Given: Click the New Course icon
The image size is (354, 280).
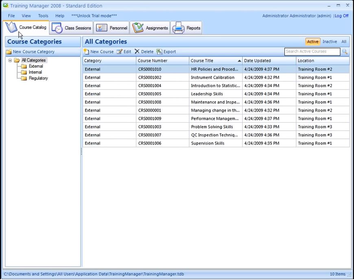Looking at the screenshot, I should click(87, 51).
